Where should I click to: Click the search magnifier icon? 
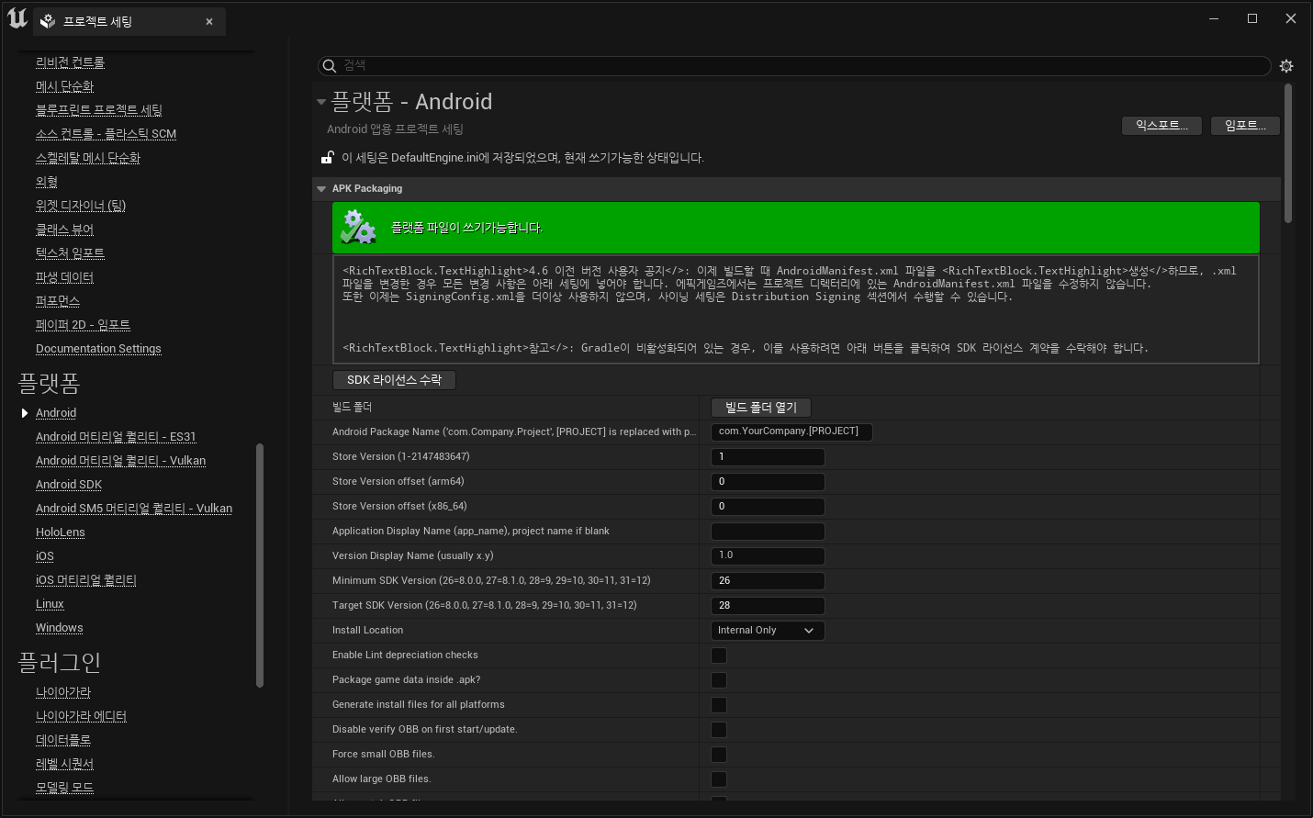(x=330, y=66)
